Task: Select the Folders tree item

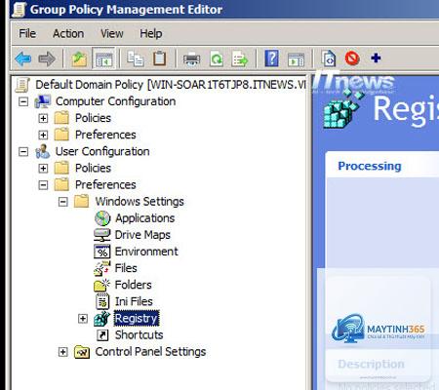Action: [134, 285]
